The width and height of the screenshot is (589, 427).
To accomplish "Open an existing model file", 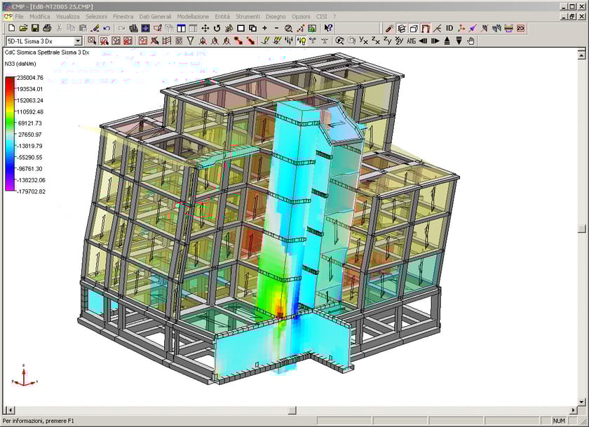I will [x=23, y=28].
